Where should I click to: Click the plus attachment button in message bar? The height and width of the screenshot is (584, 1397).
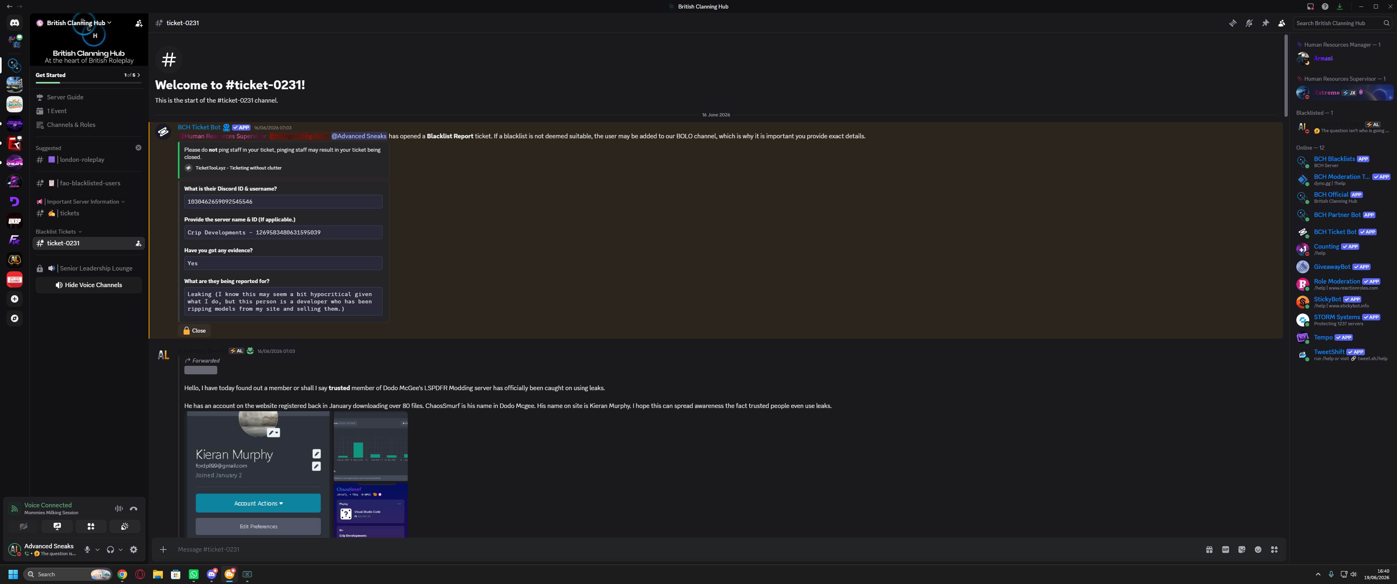click(x=163, y=550)
